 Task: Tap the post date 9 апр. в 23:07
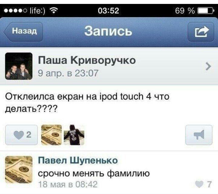[68, 73]
